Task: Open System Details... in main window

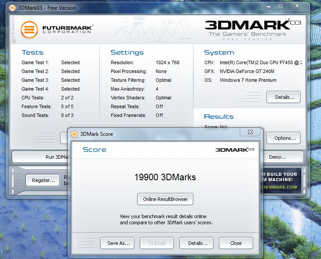Action: 284,97
